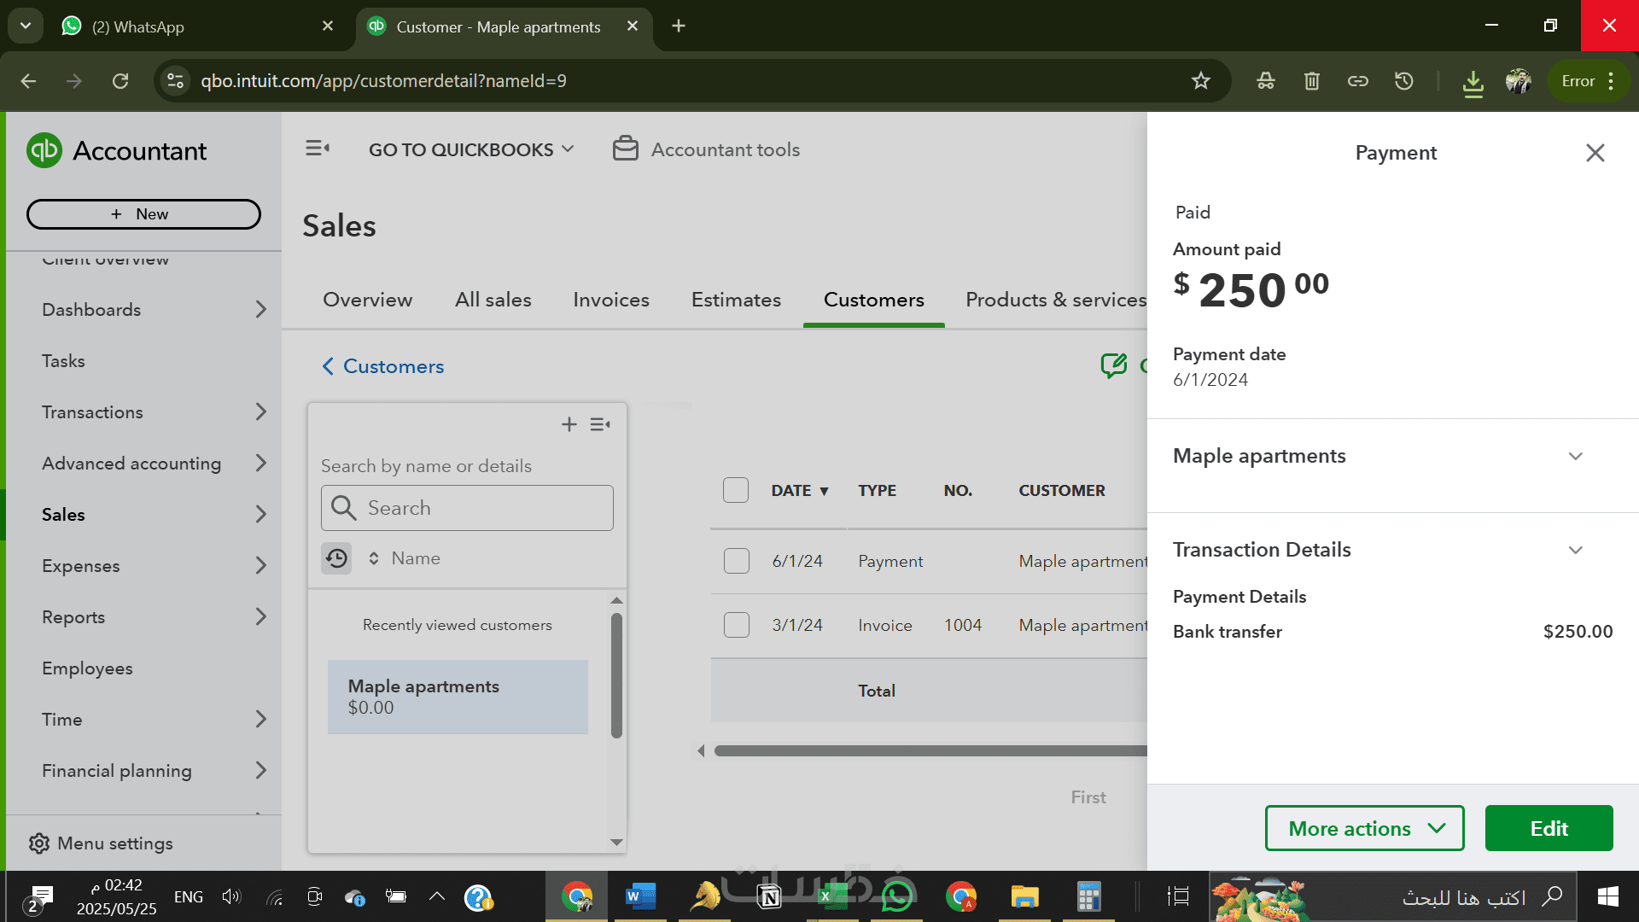Collapse the Transaction Details section
Screen dimensions: 1639x922
[x=1575, y=550]
